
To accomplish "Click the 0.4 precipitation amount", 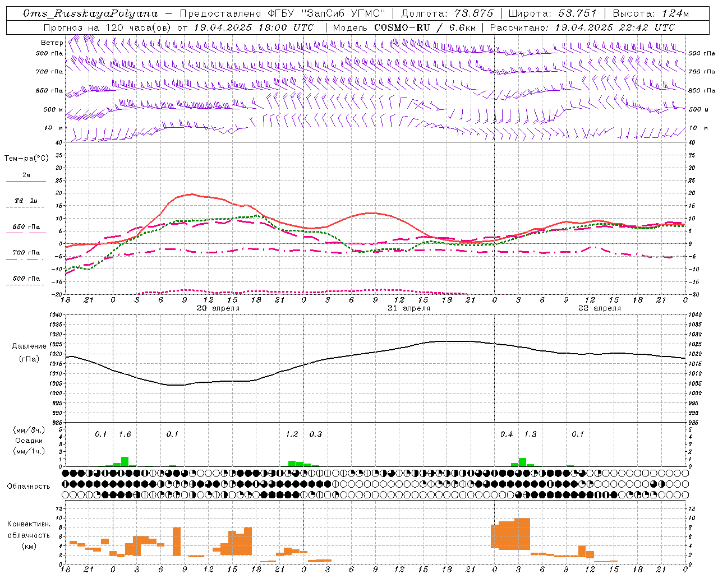I will click(x=507, y=434).
